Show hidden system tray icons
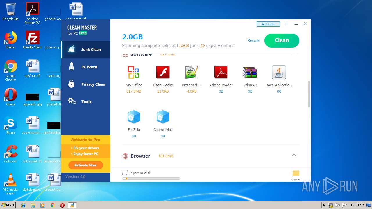 tap(324, 205)
